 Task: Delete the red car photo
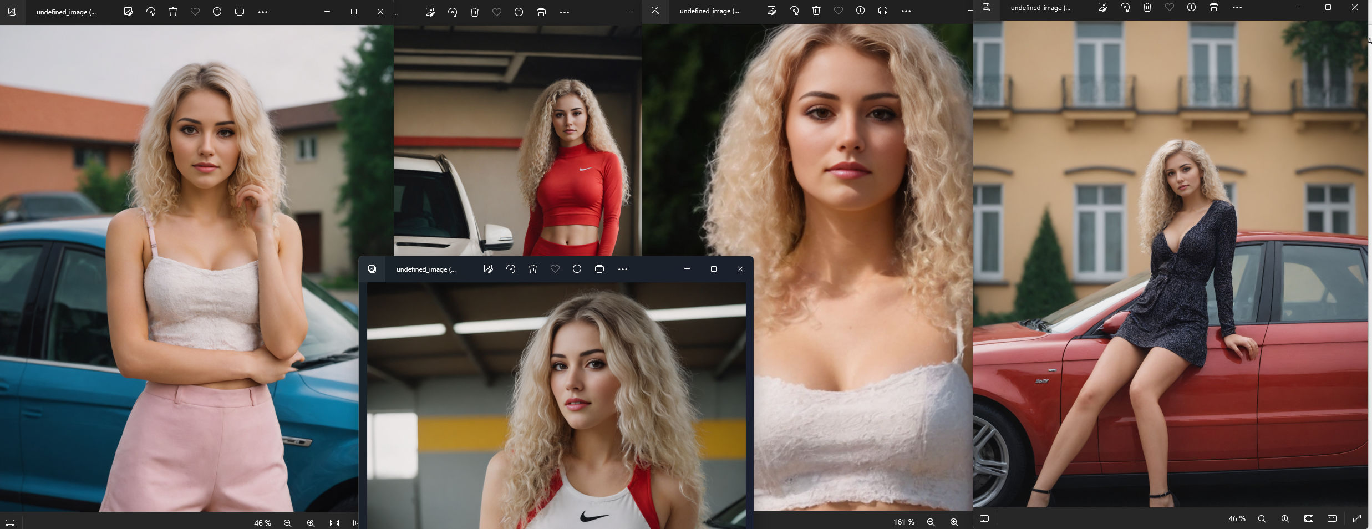pyautogui.click(x=1147, y=7)
